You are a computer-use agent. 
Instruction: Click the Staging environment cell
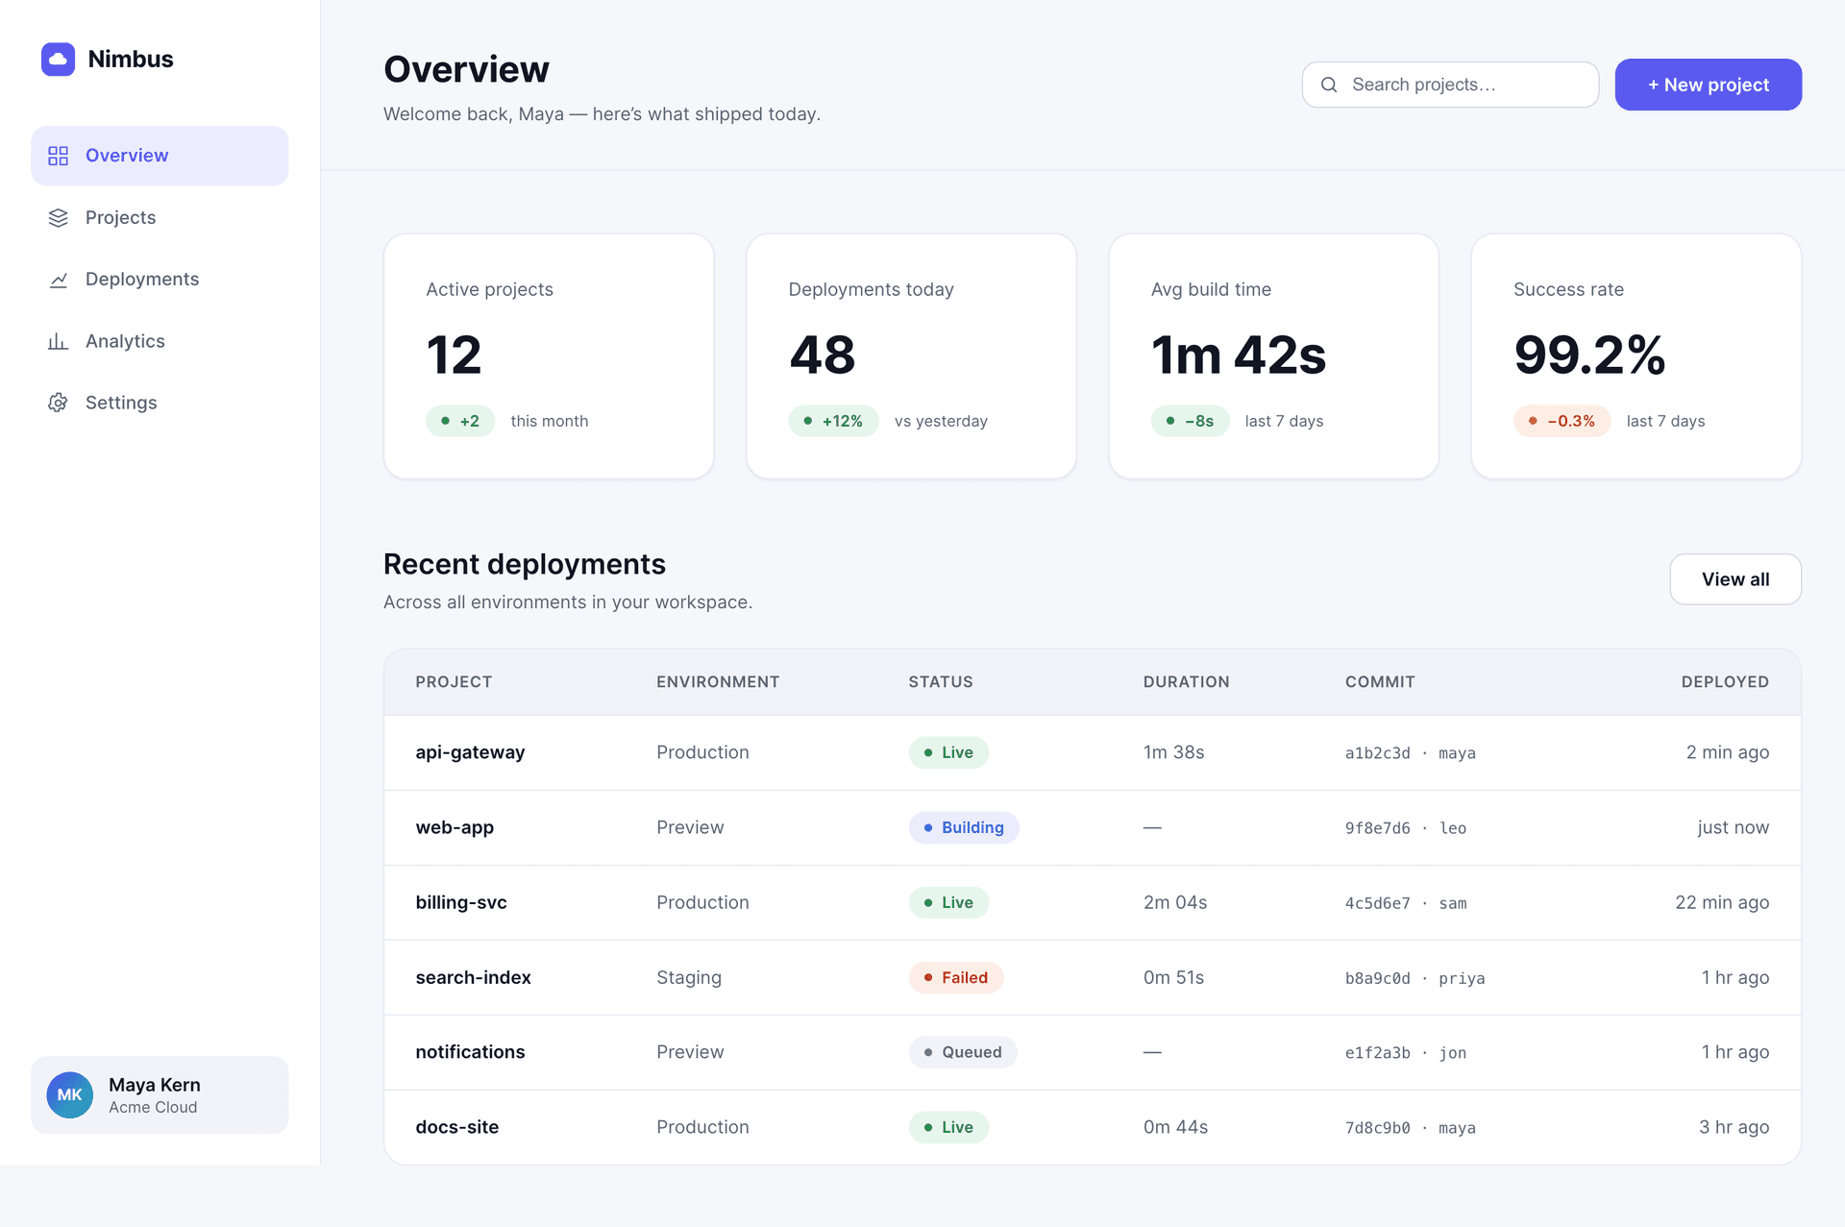(x=689, y=978)
